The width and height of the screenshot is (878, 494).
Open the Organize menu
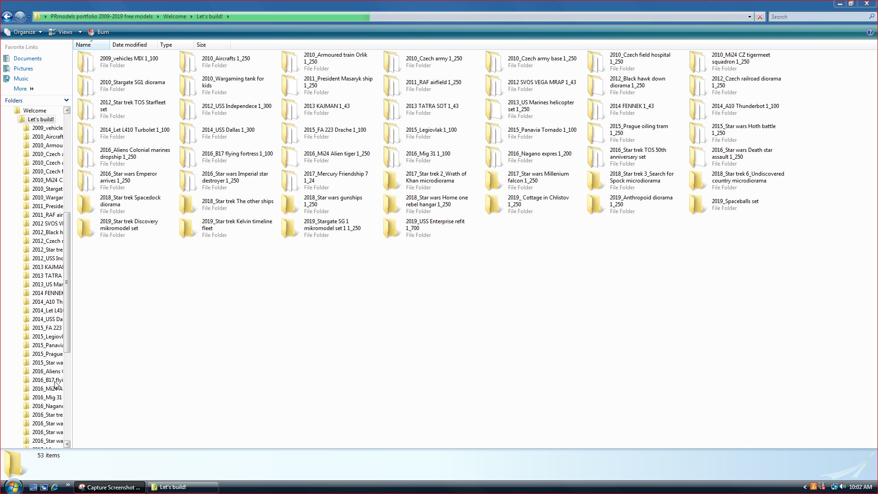[x=23, y=32]
